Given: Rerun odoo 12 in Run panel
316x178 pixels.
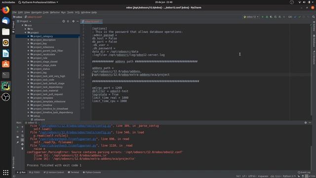Looking at the screenshot, I should 18,127.
